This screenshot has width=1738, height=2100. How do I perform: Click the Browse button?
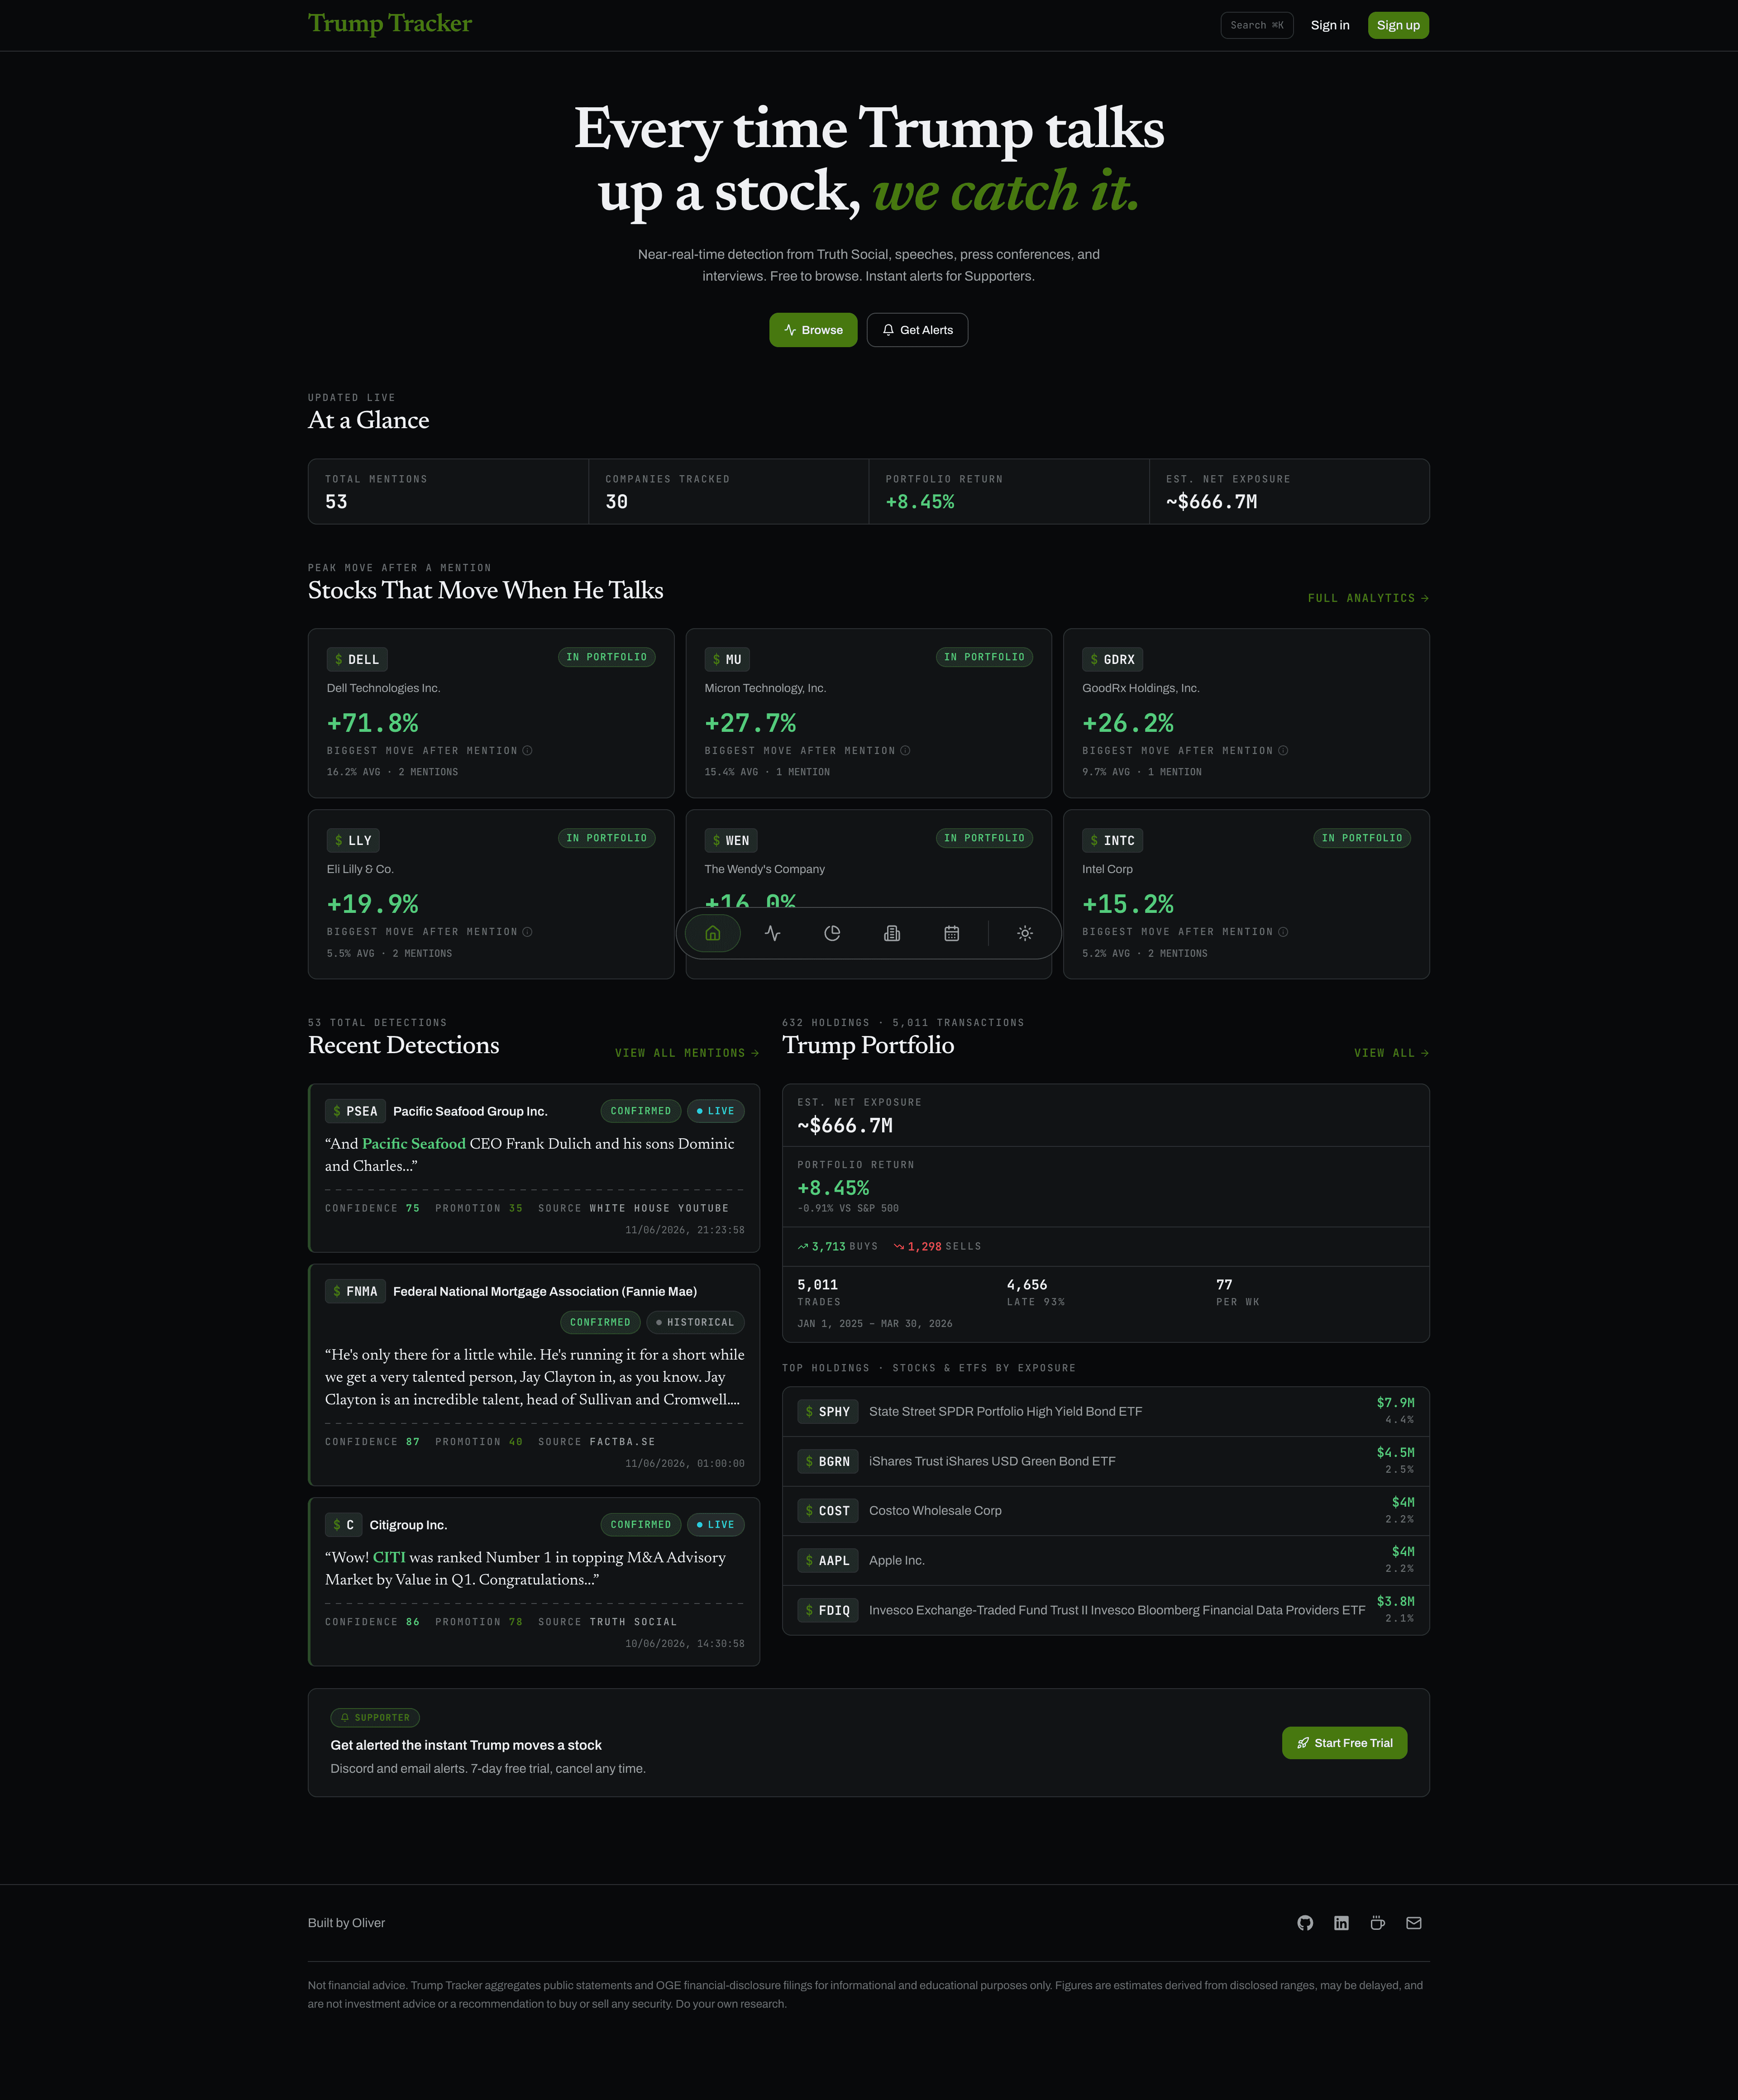pyautogui.click(x=813, y=330)
